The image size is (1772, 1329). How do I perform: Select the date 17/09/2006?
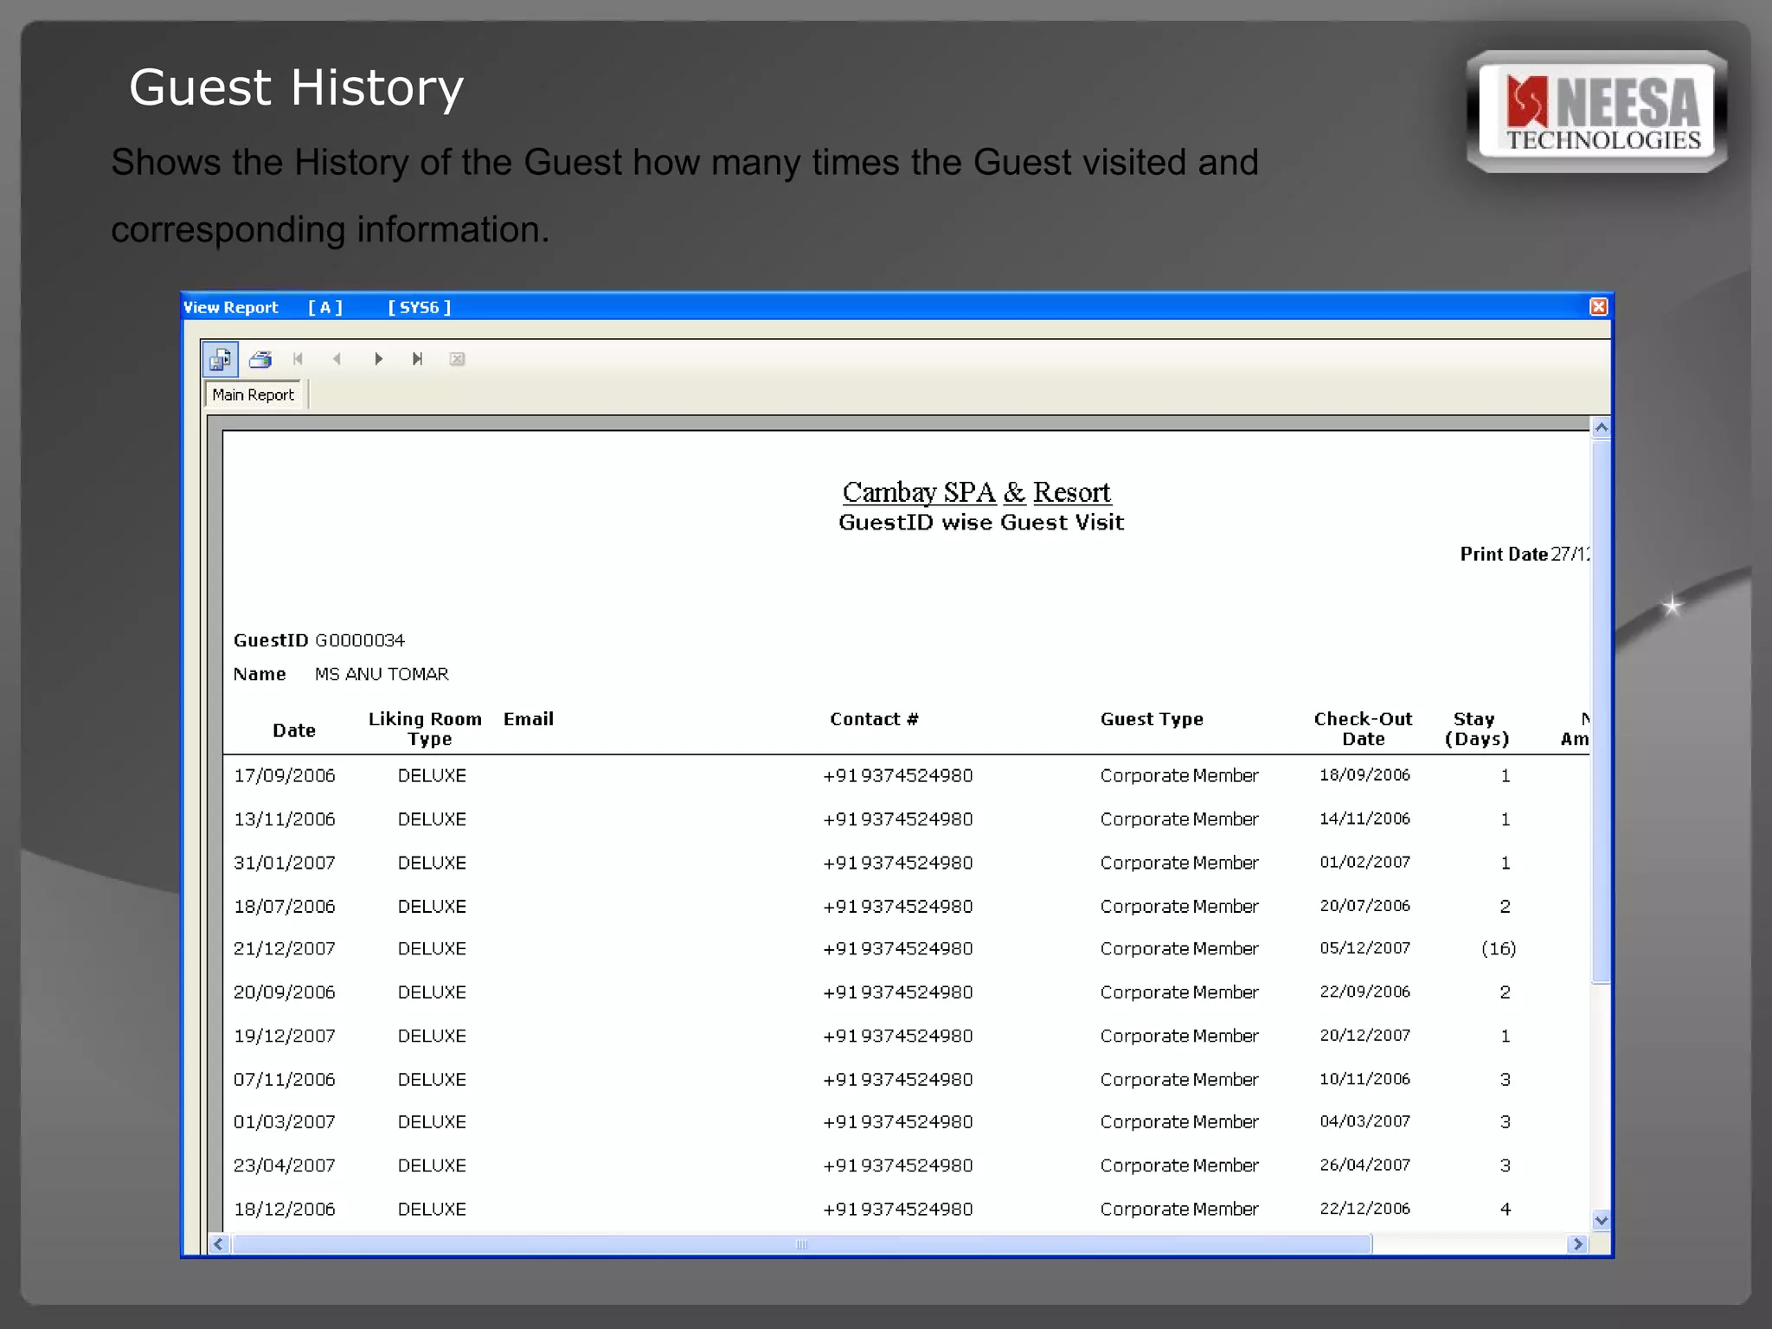point(285,775)
